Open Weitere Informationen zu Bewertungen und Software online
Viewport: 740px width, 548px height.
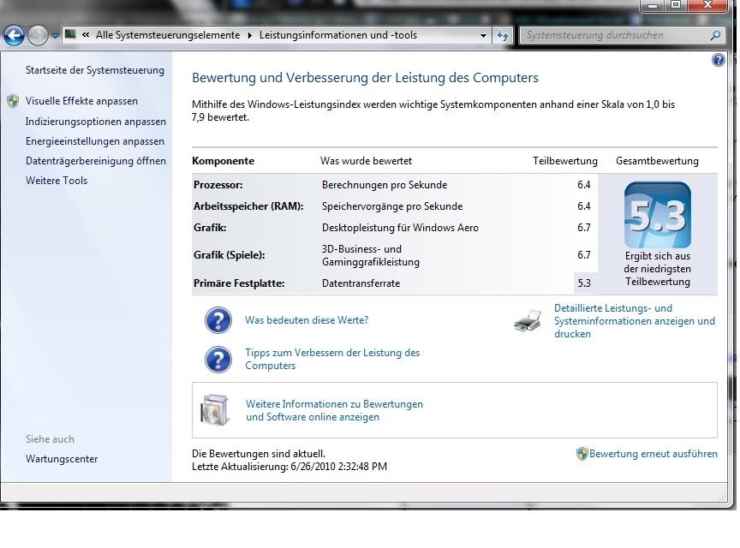pyautogui.click(x=334, y=411)
